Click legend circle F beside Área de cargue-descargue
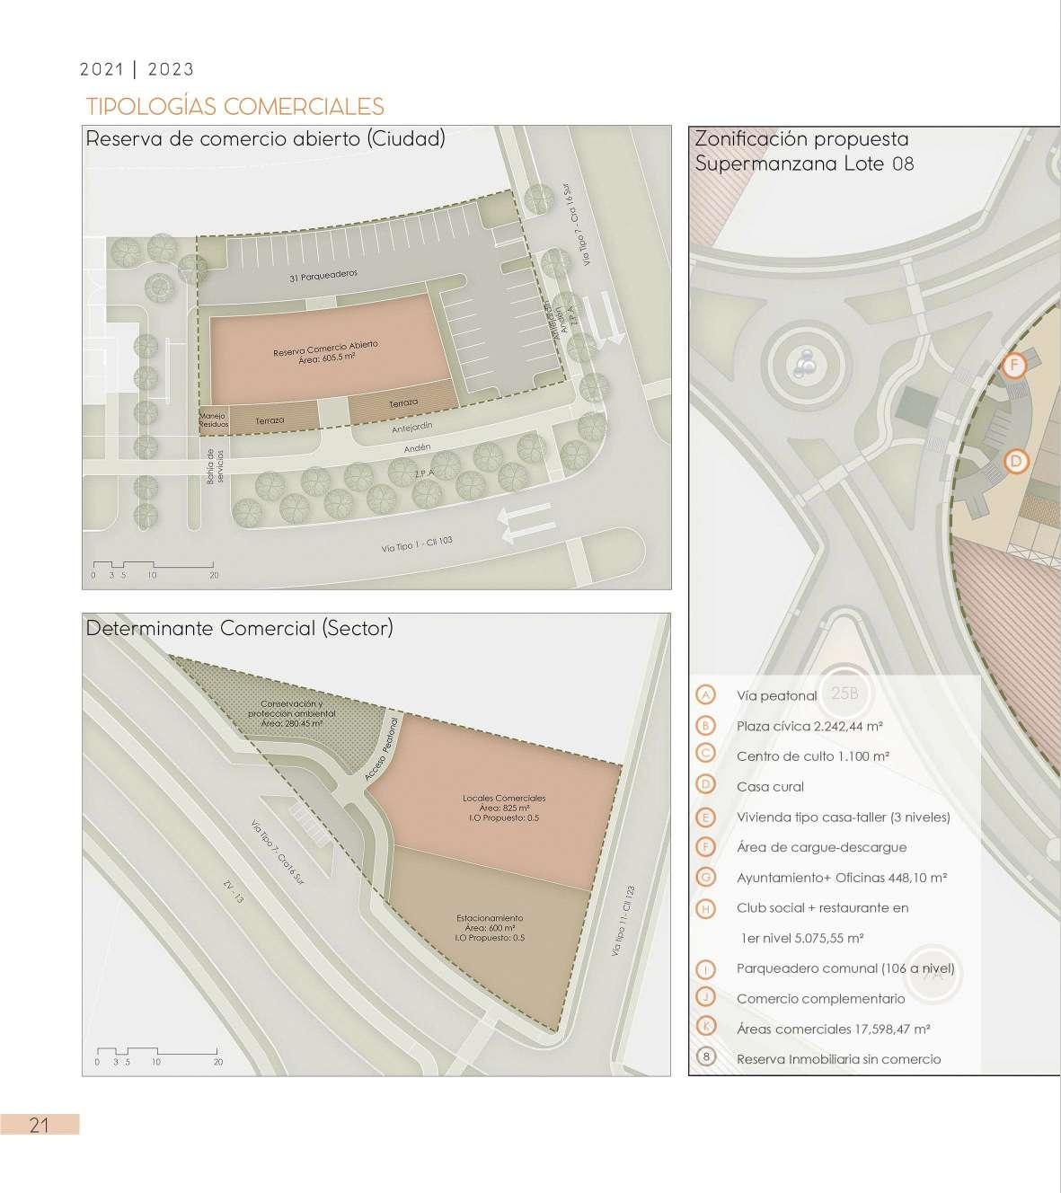 pos(706,847)
